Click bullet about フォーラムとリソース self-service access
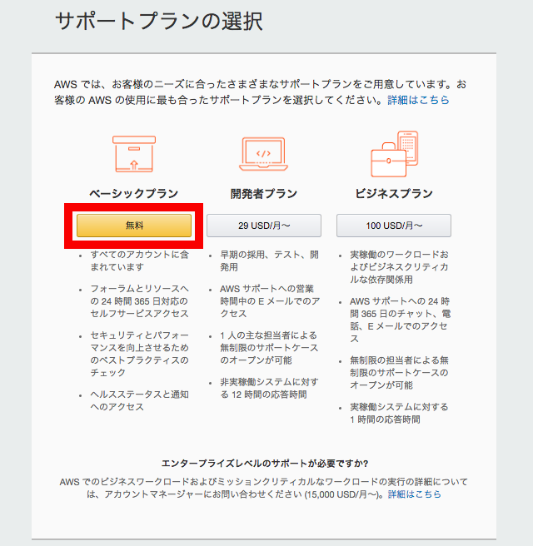Viewport: 533px width, 546px height. pos(140,301)
